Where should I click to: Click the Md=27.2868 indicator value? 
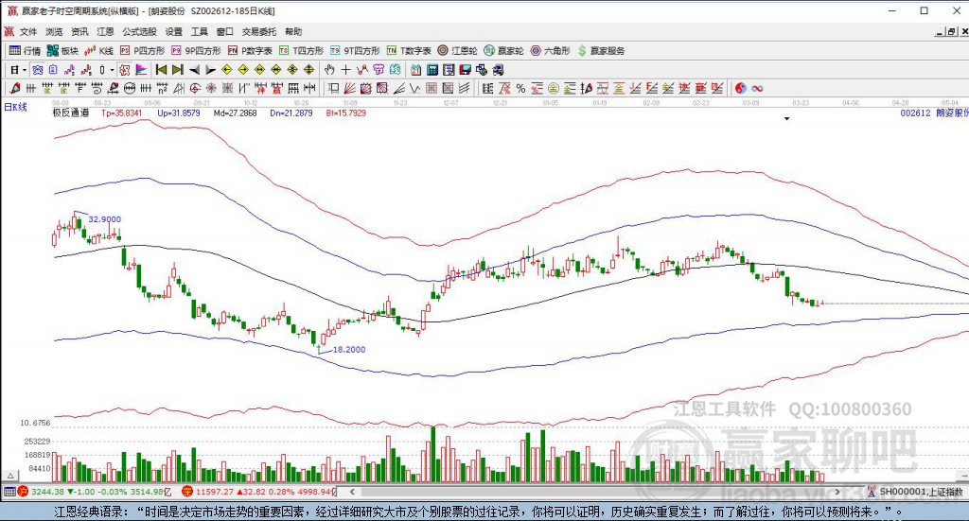pyautogui.click(x=235, y=113)
